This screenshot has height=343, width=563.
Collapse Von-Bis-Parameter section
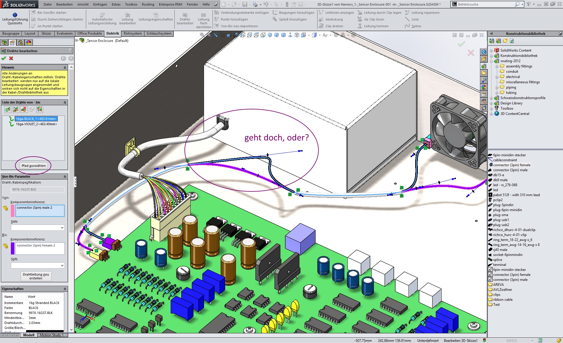pyautogui.click(x=65, y=176)
